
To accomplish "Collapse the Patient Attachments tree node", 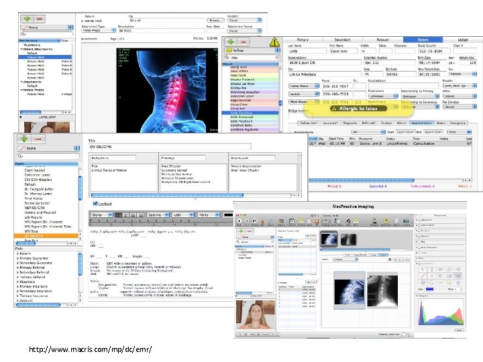I will [x=21, y=49].
